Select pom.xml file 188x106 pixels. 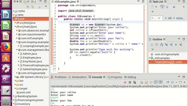25,92
